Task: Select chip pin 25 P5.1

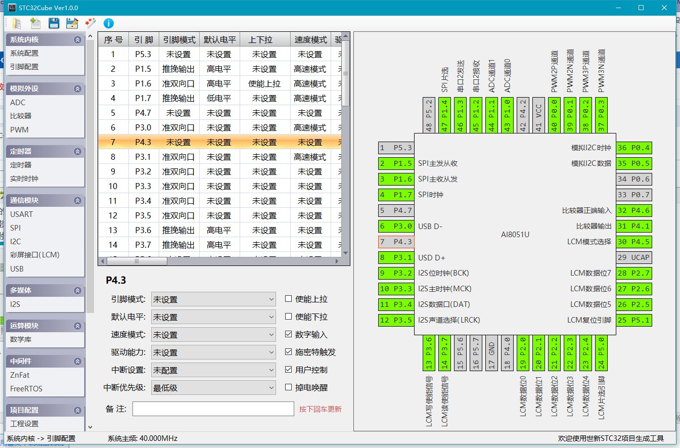Action: (x=633, y=320)
